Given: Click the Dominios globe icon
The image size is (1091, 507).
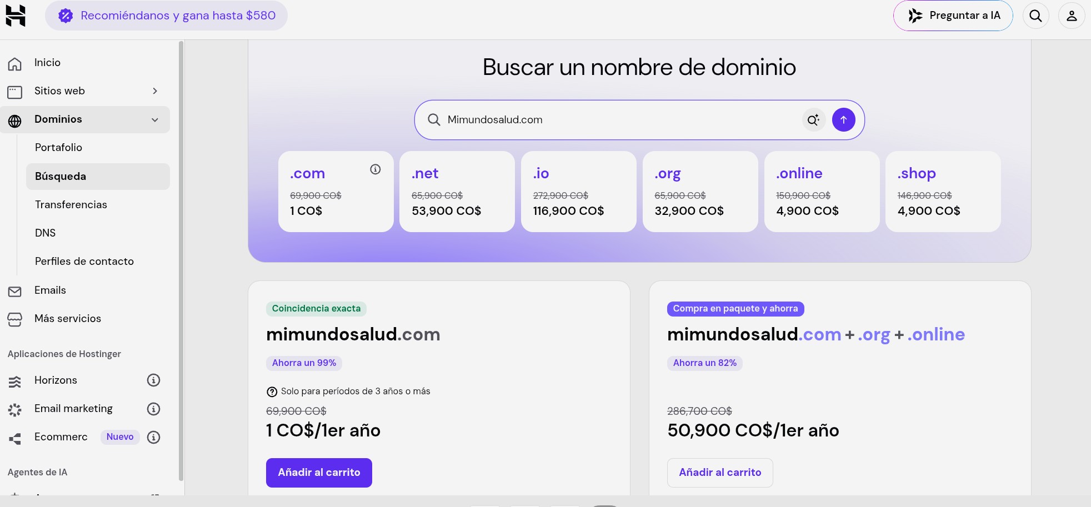Looking at the screenshot, I should tap(15, 121).
